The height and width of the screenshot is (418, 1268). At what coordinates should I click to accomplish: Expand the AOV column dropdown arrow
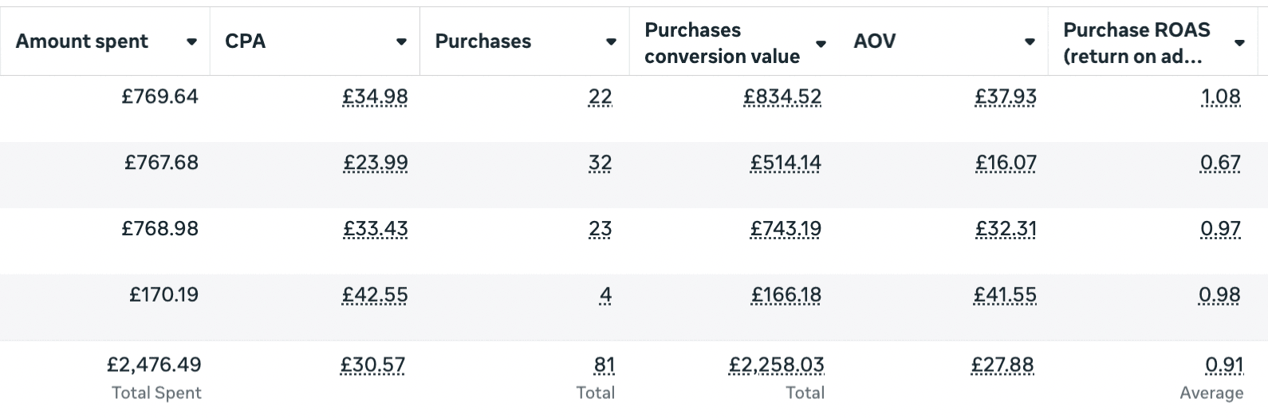coord(1030,42)
